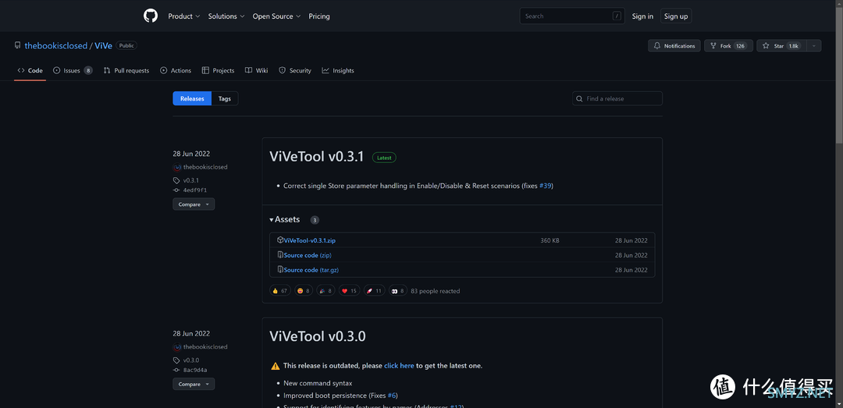Focus the GitHub search box
843x408 pixels.
[571, 16]
